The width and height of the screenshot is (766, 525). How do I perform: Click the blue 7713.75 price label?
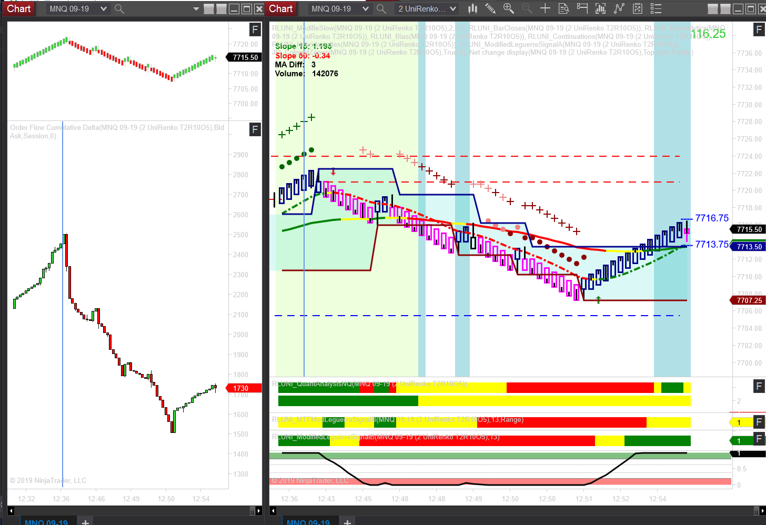tap(712, 245)
